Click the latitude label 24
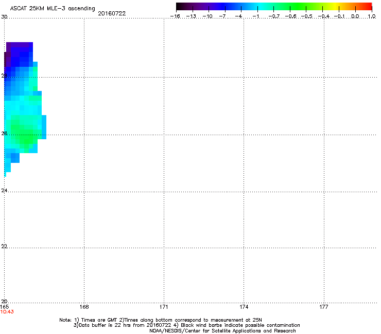Viewport: 381px width, 334px height. pos(4,191)
